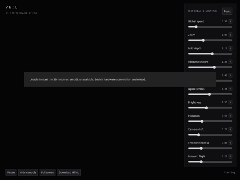
Task: Enter Fullscreen mode
Action: [48, 172]
